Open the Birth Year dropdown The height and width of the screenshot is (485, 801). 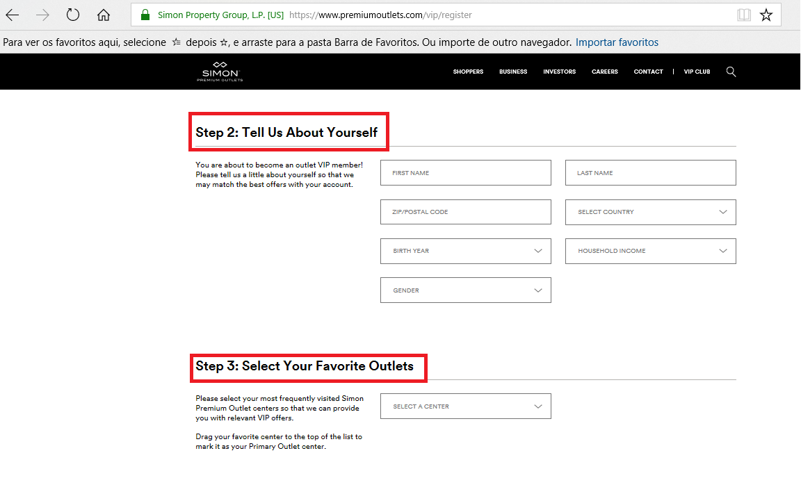(x=465, y=251)
